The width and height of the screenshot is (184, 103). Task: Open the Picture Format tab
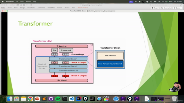[x=83, y=8]
